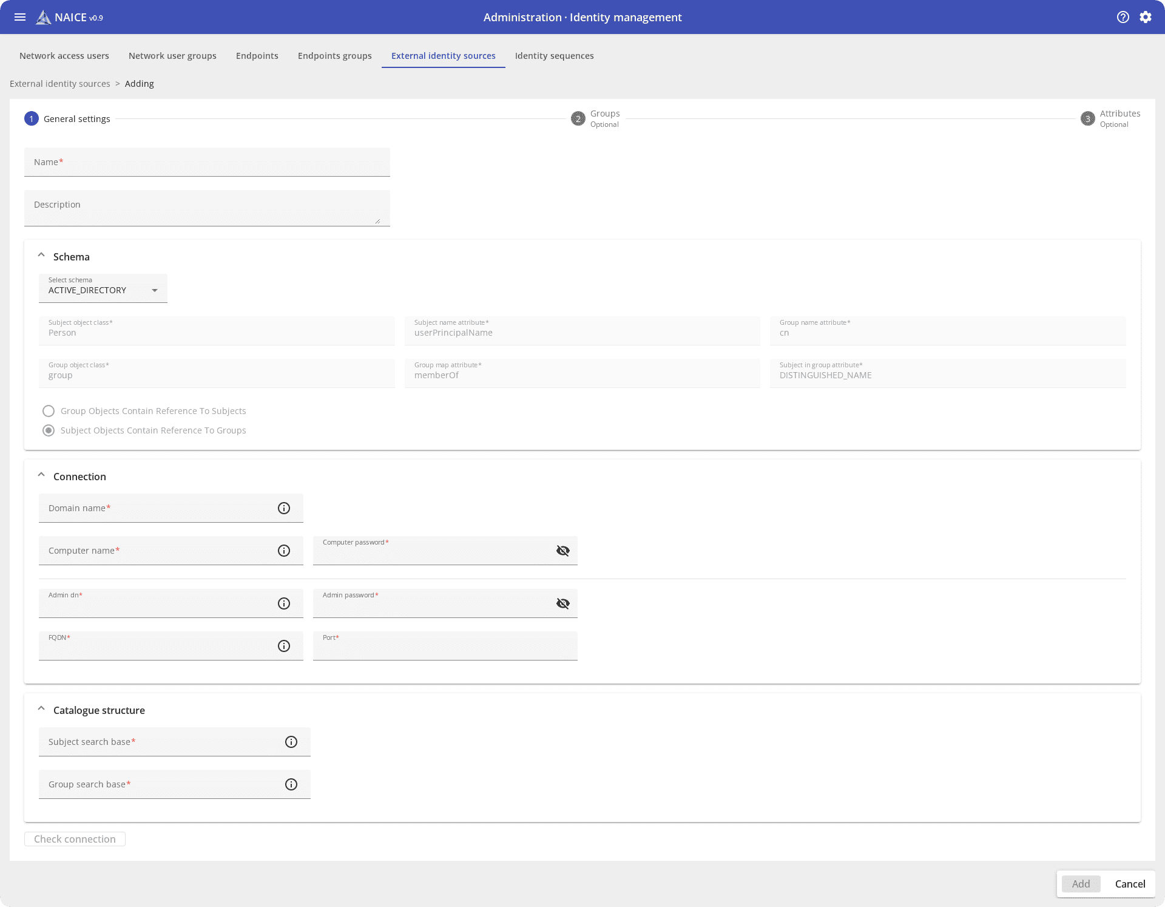The width and height of the screenshot is (1165, 907).
Task: Open the settings gear icon
Action: pos(1145,17)
